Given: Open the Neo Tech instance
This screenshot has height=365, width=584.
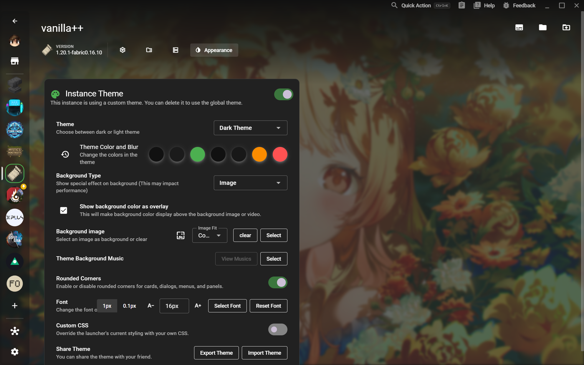Looking at the screenshot, I should click(15, 107).
